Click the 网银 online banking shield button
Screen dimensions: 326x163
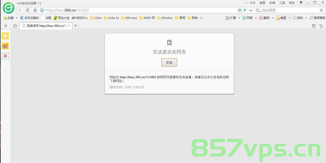click(x=248, y=18)
